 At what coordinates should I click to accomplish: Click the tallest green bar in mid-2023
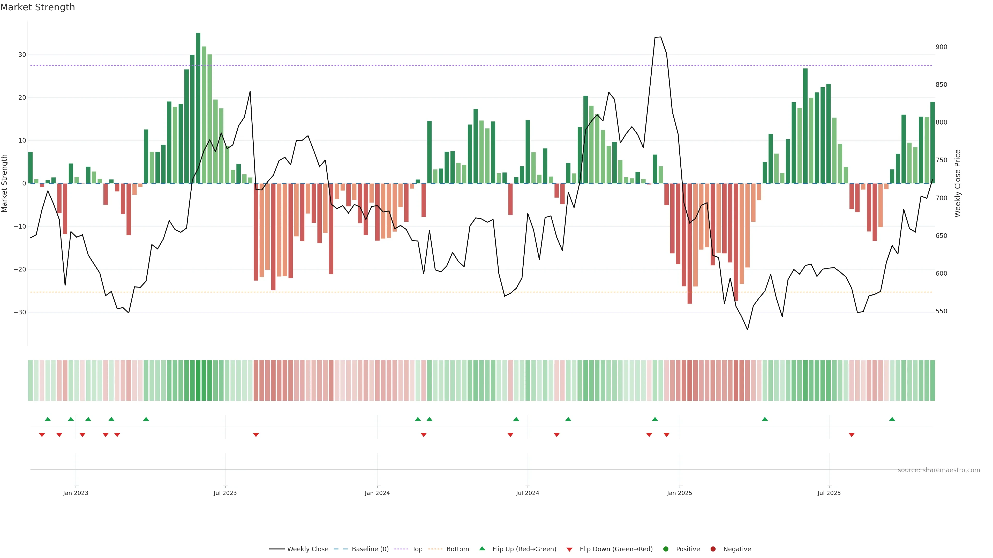pos(198,108)
